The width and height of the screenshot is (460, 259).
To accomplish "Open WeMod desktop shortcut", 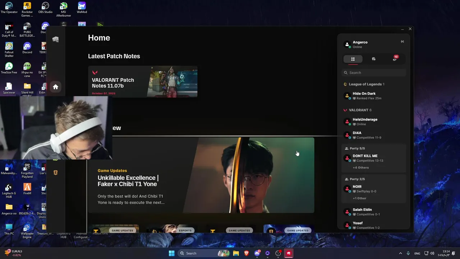I will [x=82, y=8].
